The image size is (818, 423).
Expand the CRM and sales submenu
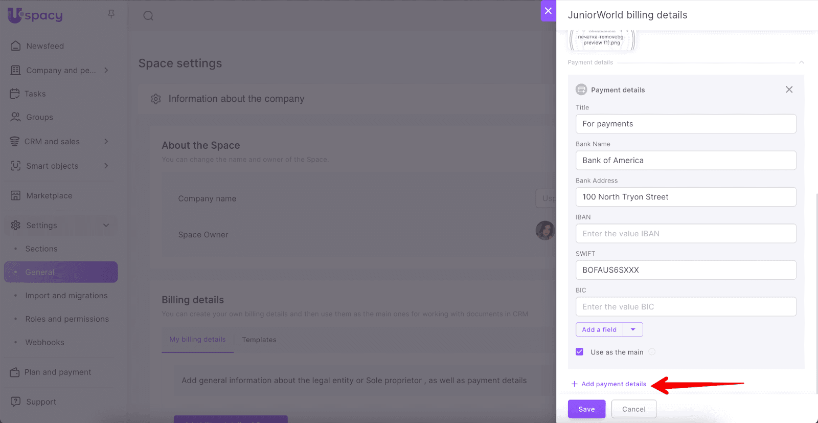click(x=106, y=141)
